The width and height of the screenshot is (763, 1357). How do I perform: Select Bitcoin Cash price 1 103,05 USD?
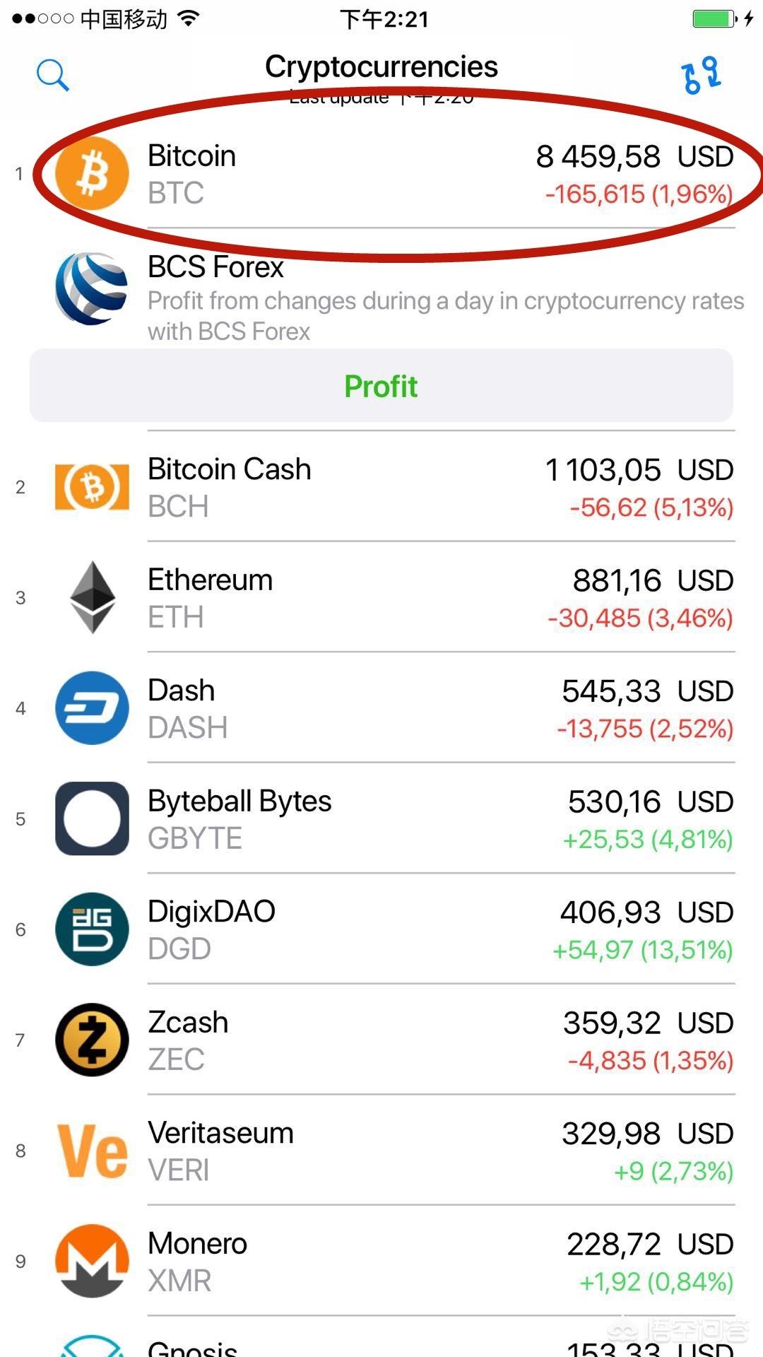coord(639,470)
